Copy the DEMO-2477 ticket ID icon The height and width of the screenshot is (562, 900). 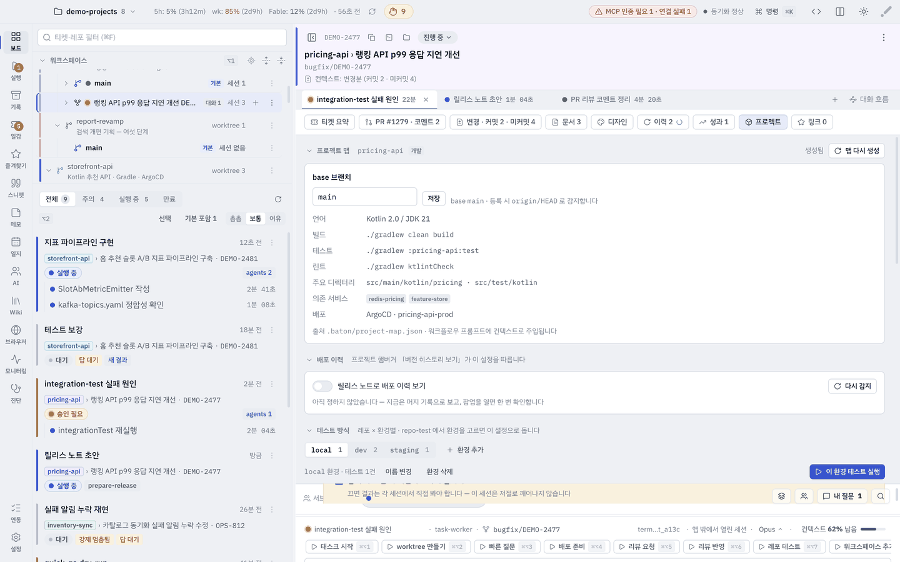[372, 37]
